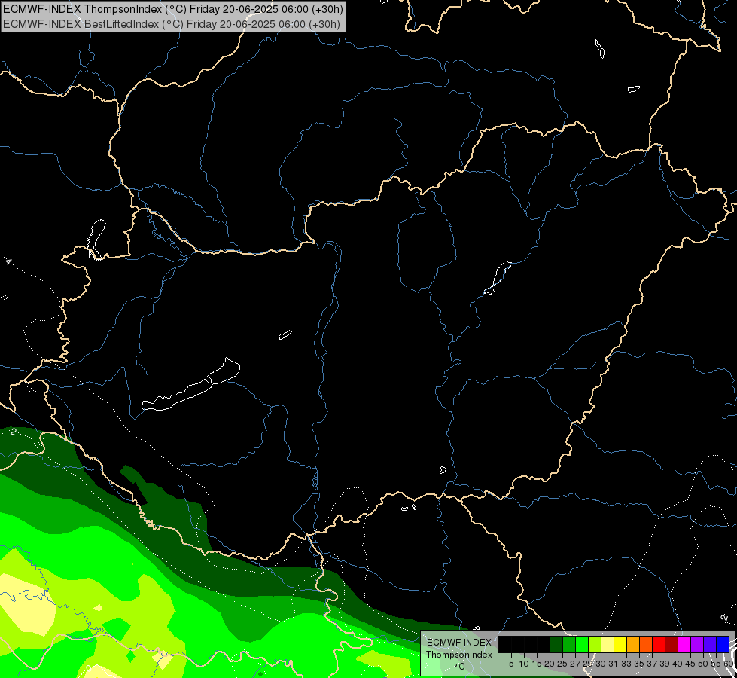Select the magenta 40-45 legend swatch
This screenshot has height=678, width=737.
coord(684,644)
